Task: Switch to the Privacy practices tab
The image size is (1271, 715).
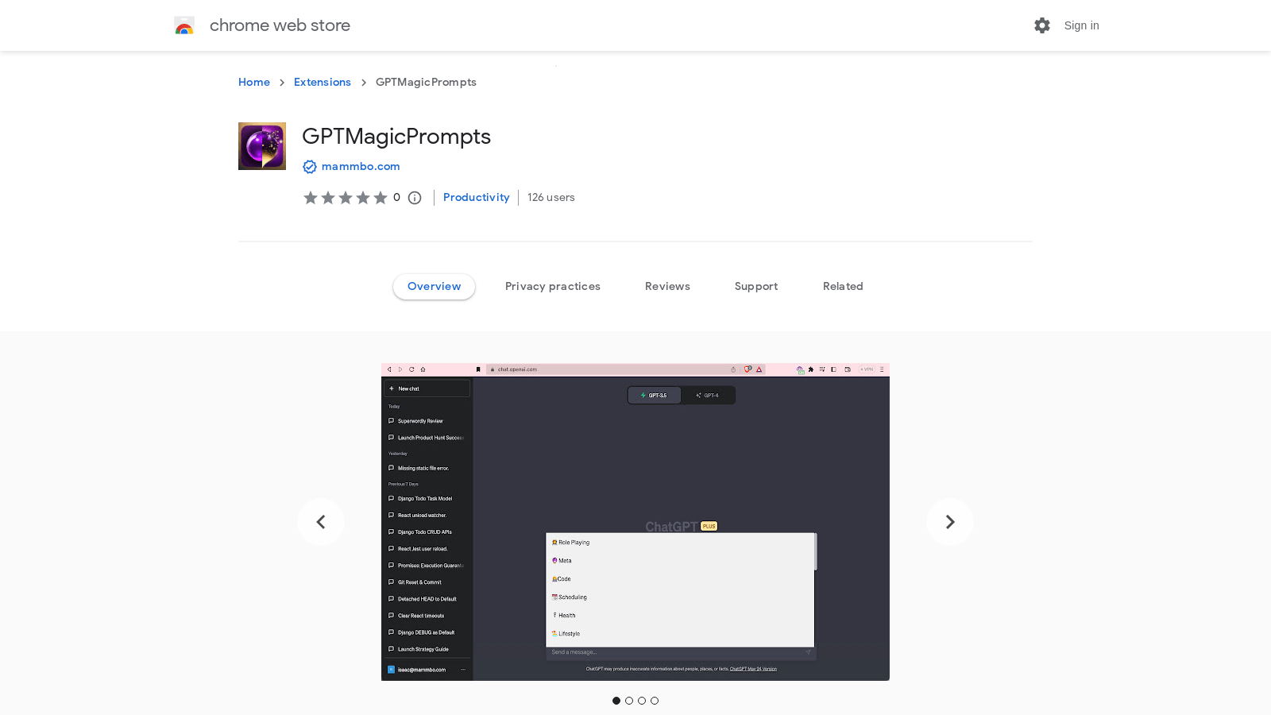Action: click(x=553, y=287)
